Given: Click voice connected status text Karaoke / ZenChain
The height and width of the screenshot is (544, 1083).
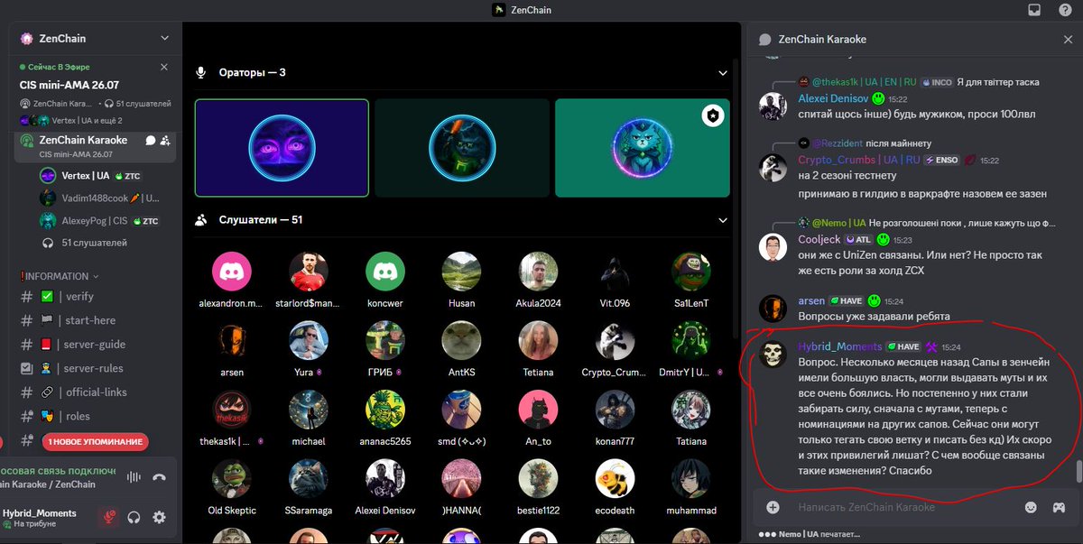Looking at the screenshot, I should coord(48,484).
